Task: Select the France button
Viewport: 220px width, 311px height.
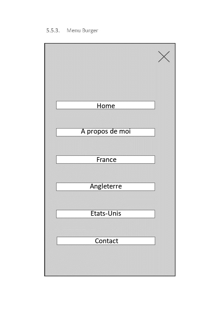Action: (105, 160)
